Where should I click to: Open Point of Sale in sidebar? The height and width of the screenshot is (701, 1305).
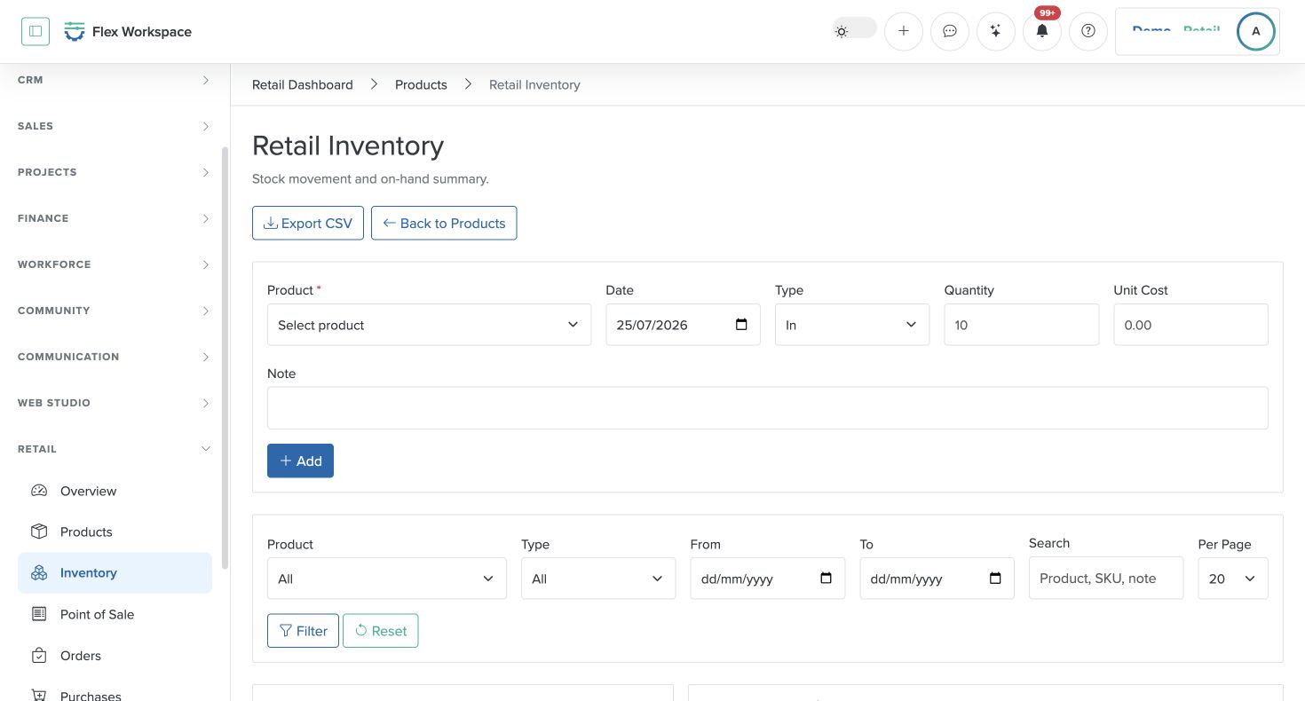point(115,614)
